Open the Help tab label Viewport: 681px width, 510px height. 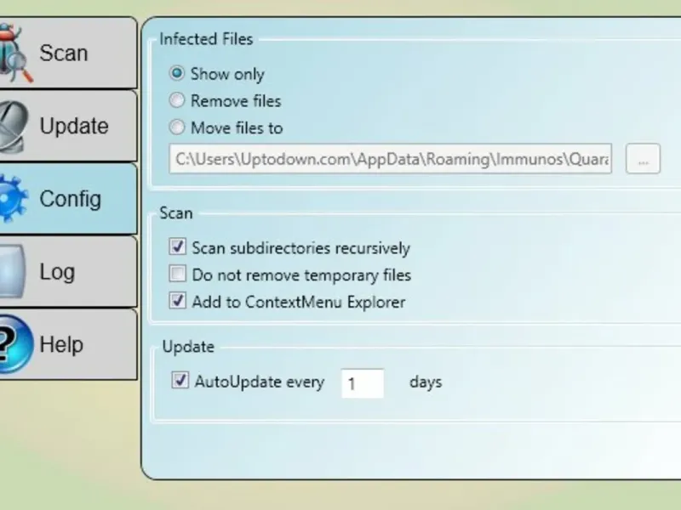point(61,345)
